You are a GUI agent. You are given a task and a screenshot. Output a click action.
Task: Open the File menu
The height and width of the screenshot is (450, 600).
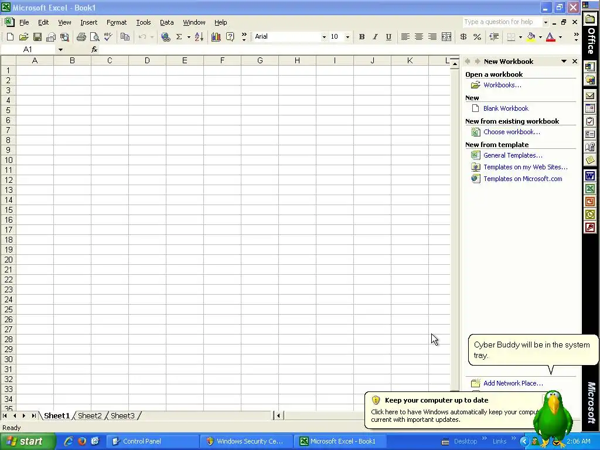click(24, 22)
